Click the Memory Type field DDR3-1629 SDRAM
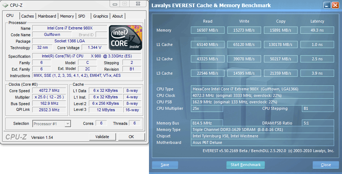 262,130
